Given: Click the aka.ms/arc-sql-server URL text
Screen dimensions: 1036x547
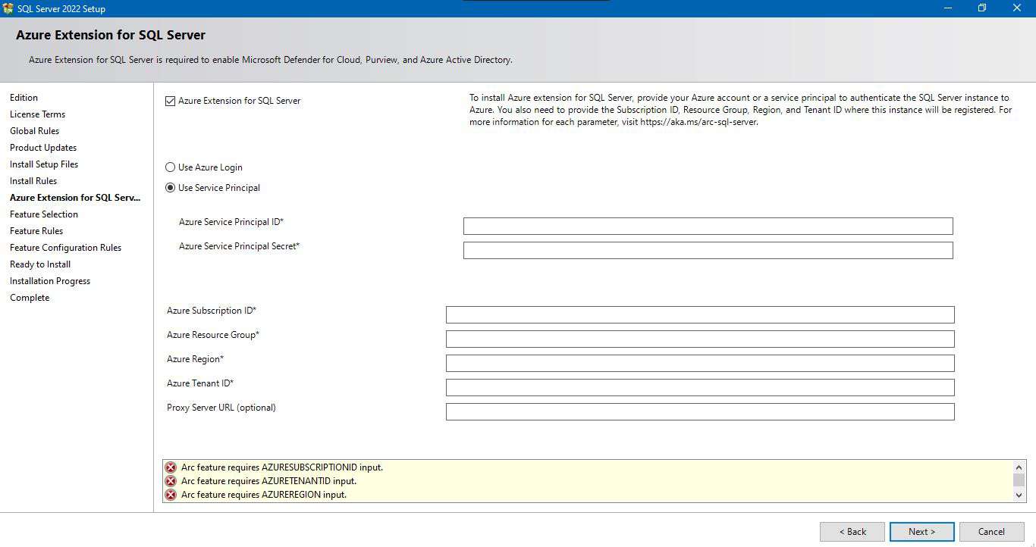Looking at the screenshot, I should 699,122.
